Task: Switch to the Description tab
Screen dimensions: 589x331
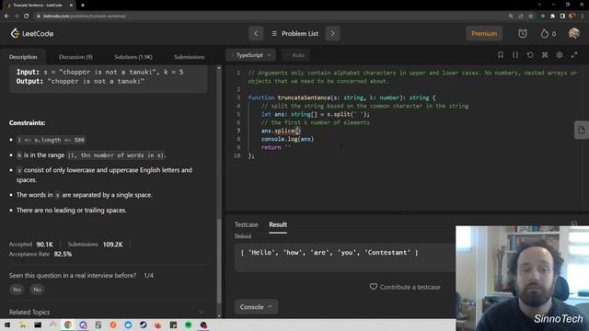Action: pyautogui.click(x=23, y=57)
